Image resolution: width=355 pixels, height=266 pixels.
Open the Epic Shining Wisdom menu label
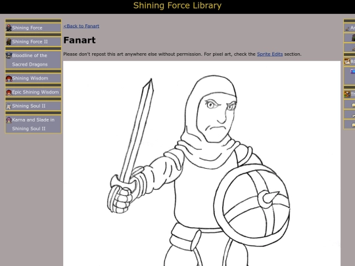pyautogui.click(x=35, y=92)
